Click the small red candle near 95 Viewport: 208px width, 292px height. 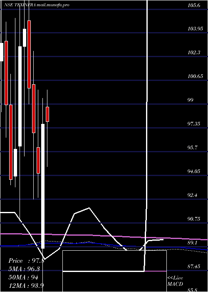tap(38, 160)
